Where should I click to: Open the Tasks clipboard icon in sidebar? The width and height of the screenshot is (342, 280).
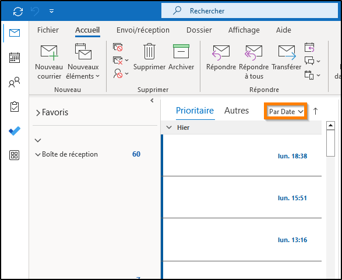coord(15,107)
